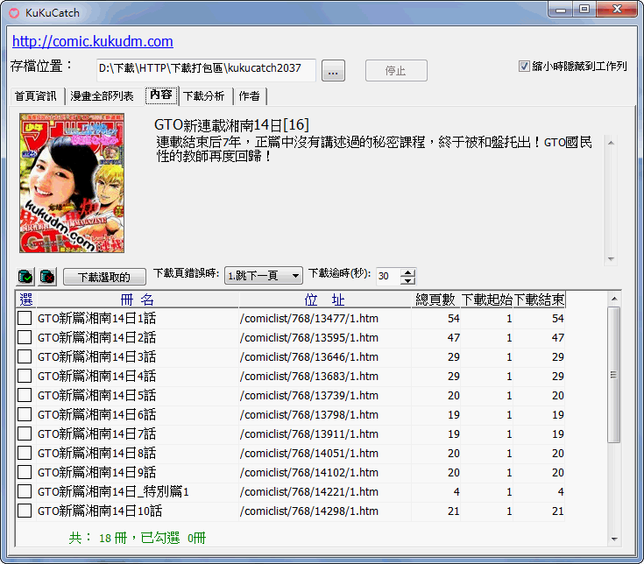Check the box for GTO新篇湘南14日5話

click(25, 396)
